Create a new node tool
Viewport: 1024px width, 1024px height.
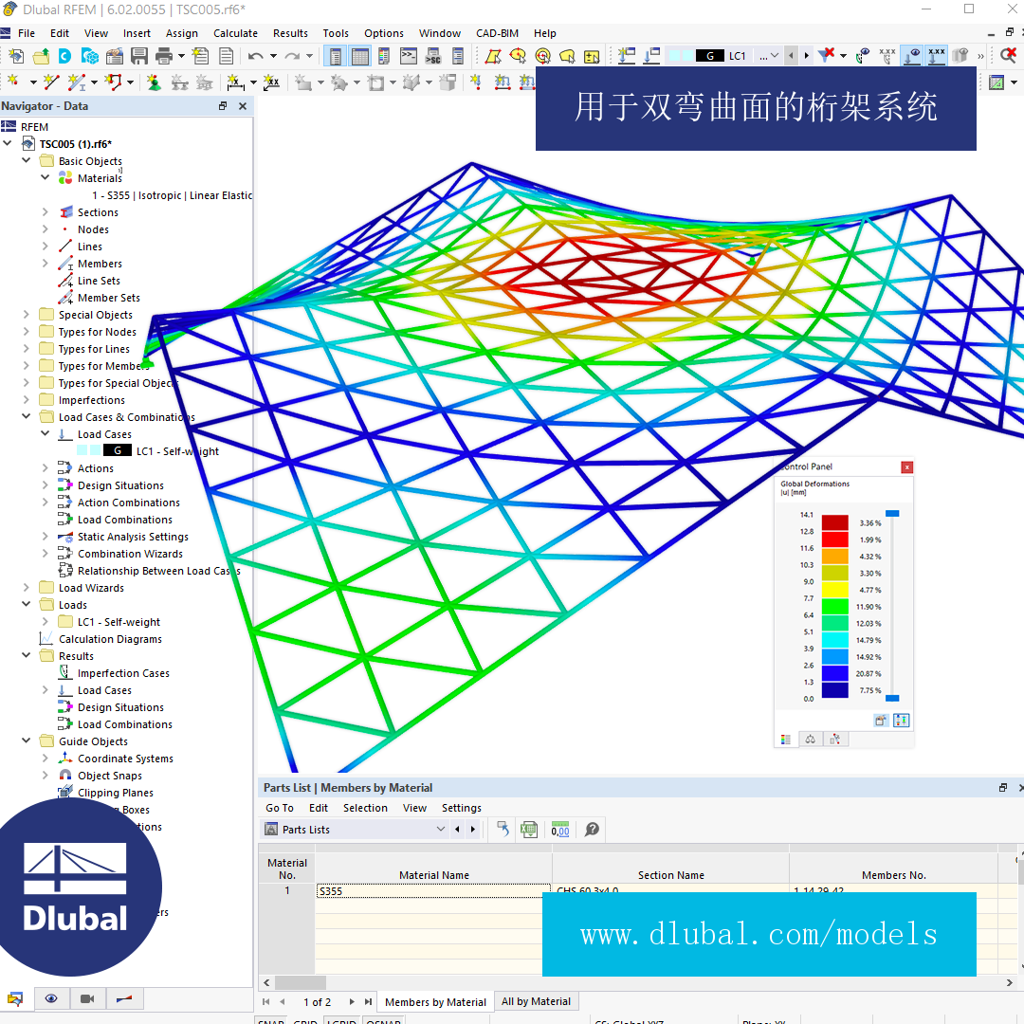point(13,82)
